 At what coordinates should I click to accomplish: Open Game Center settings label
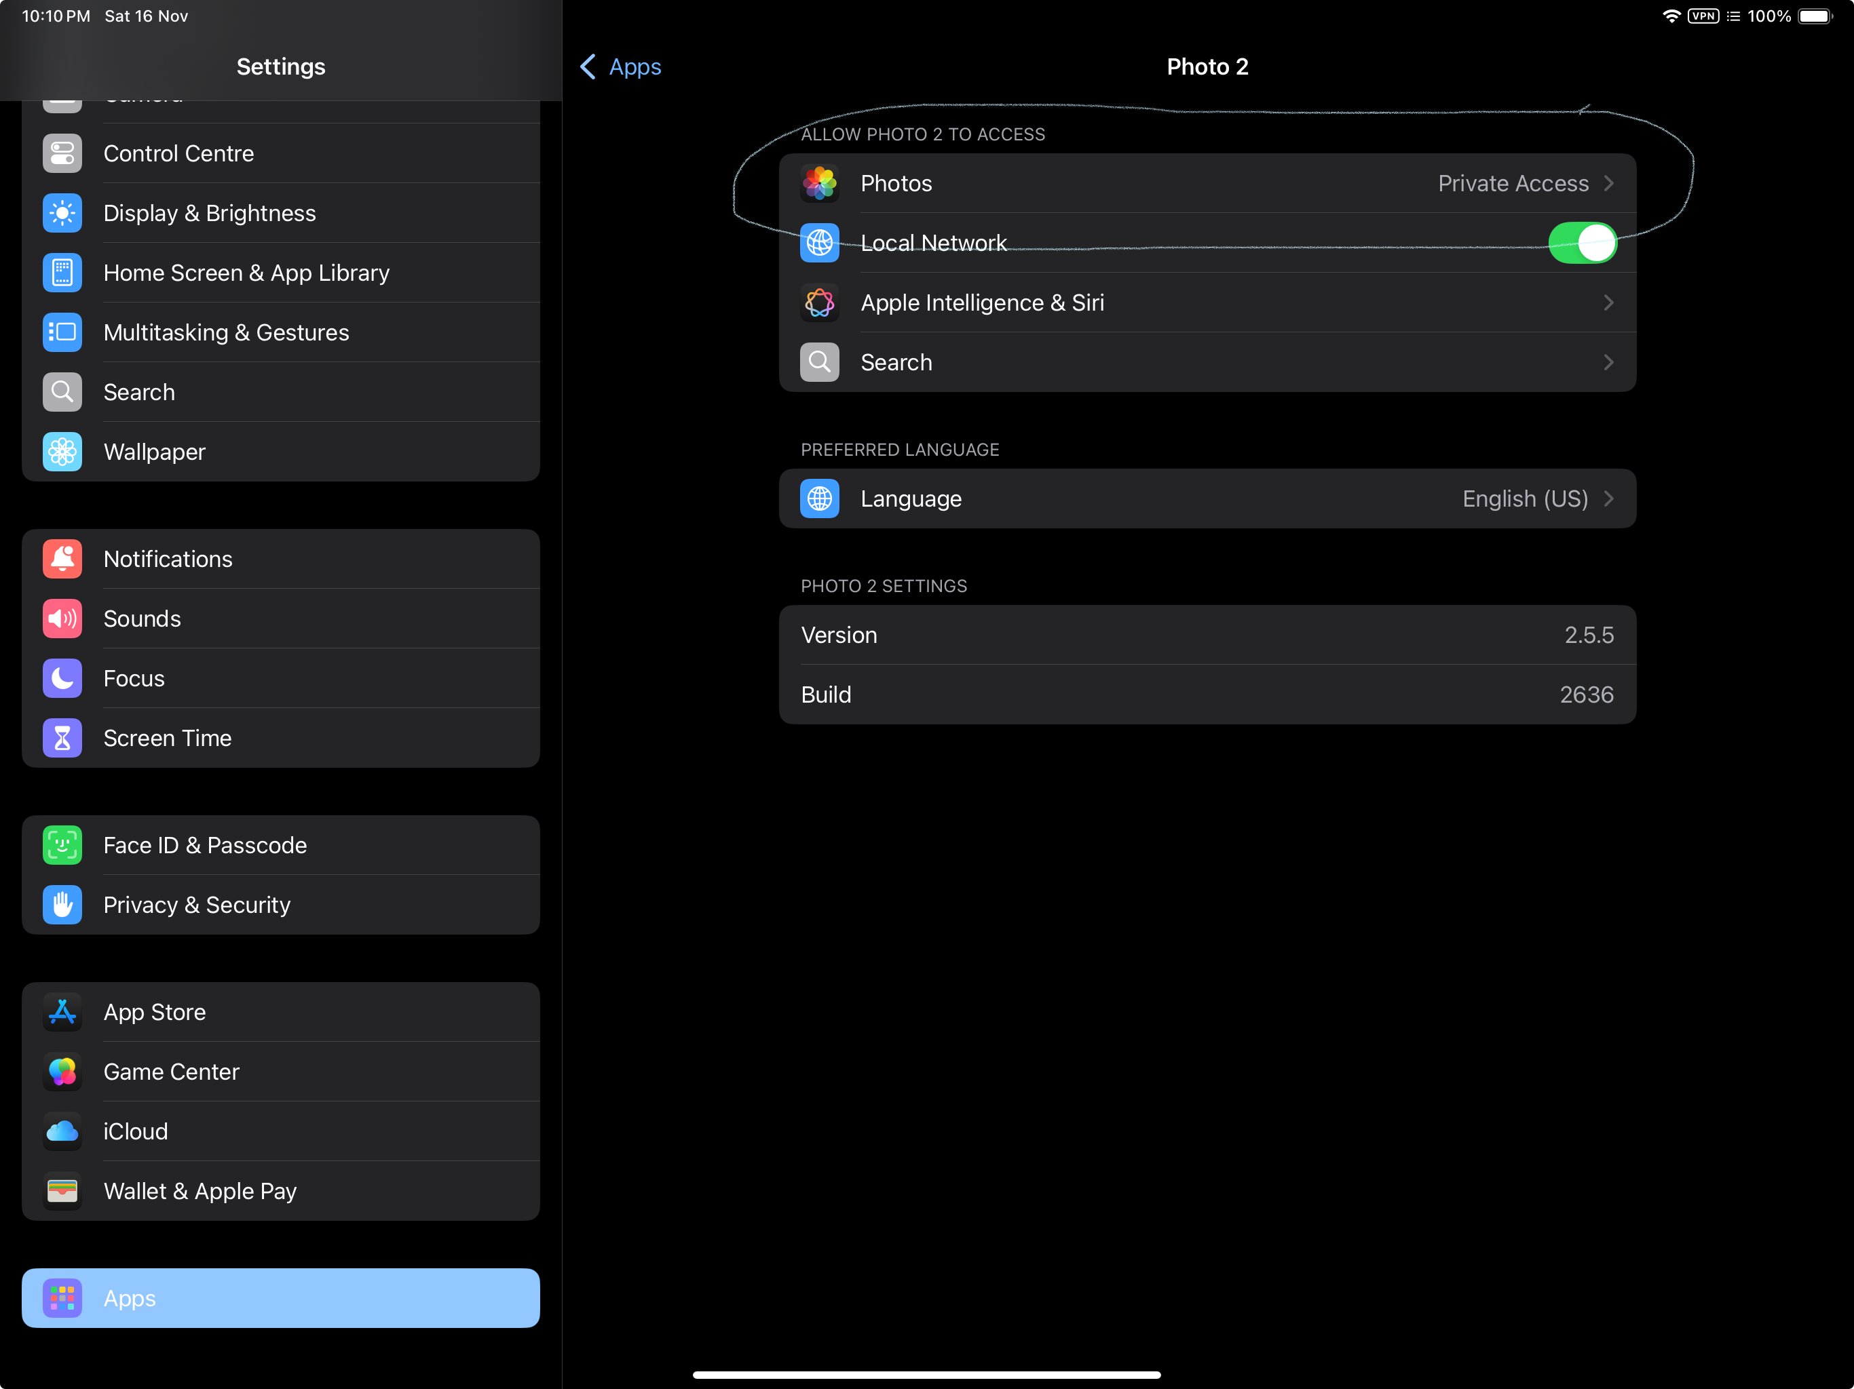click(x=171, y=1072)
